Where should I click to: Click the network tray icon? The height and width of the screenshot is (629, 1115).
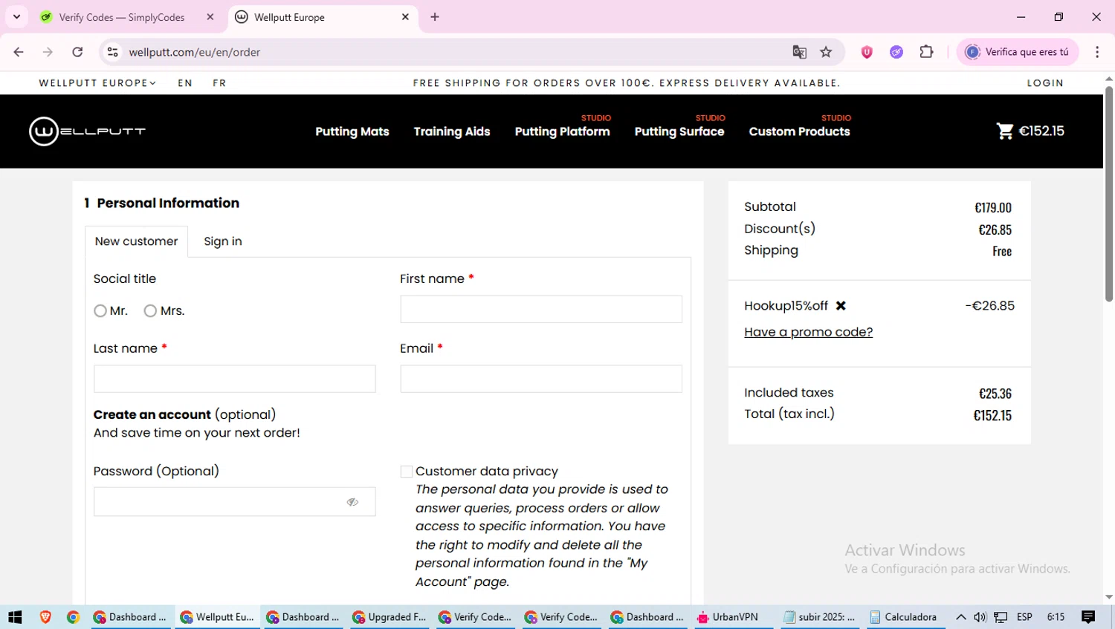[x=1001, y=617]
